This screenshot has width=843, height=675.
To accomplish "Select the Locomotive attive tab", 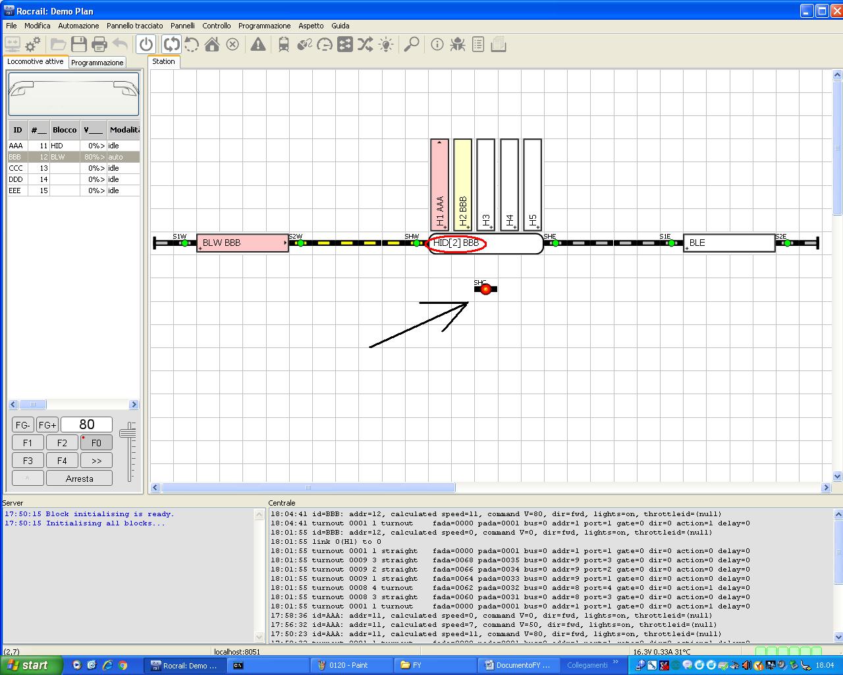I will tap(36, 61).
